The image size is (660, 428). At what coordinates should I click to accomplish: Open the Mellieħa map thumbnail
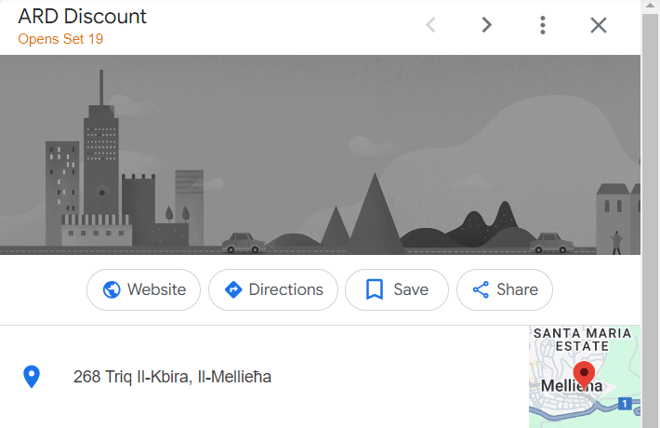point(585,377)
